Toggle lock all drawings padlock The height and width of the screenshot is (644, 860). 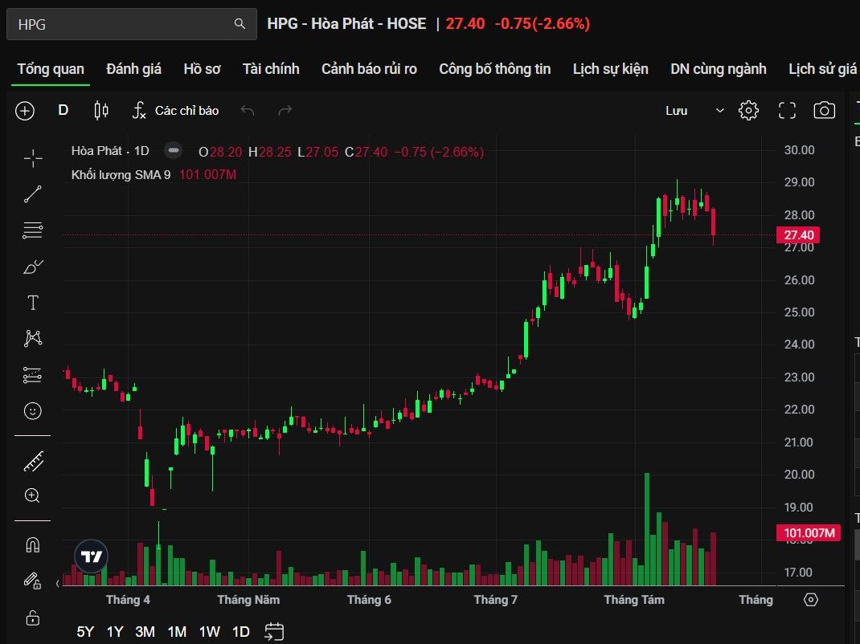pyautogui.click(x=33, y=618)
